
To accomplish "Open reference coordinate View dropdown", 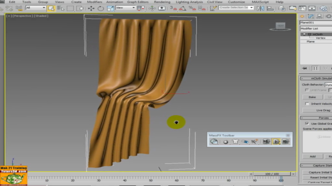I will point(126,8).
